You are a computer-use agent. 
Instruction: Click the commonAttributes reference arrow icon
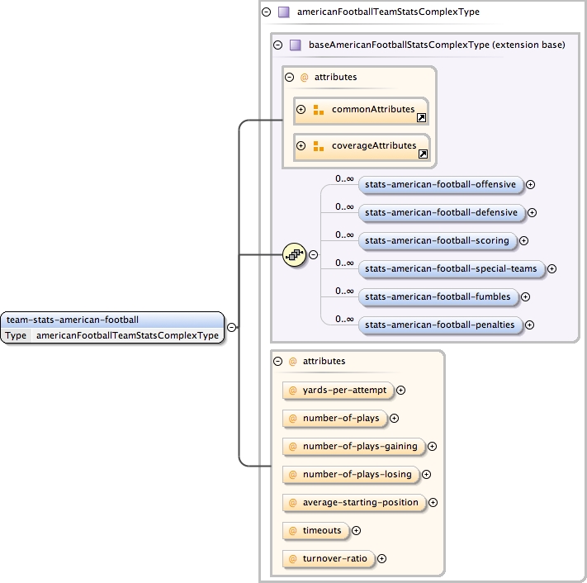click(422, 118)
